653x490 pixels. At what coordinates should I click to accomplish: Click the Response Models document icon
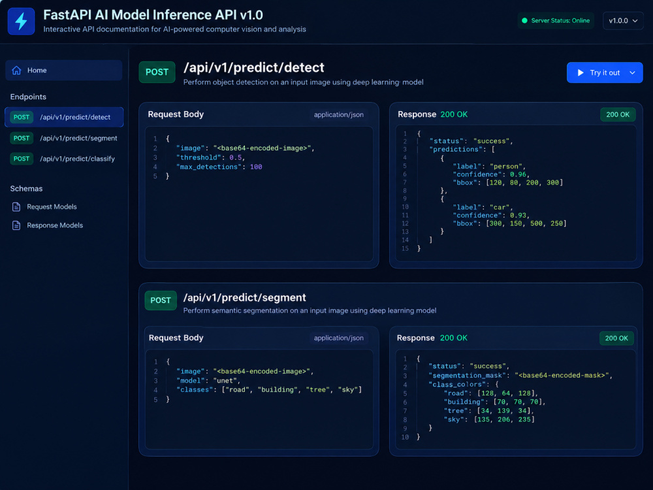pos(16,225)
